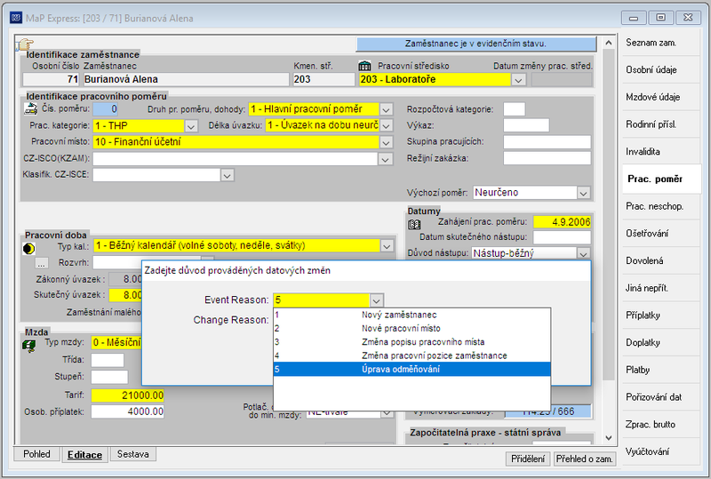This screenshot has height=479, width=711.
Task: Open the Výchozí poměr combo box
Action: [x=583, y=193]
